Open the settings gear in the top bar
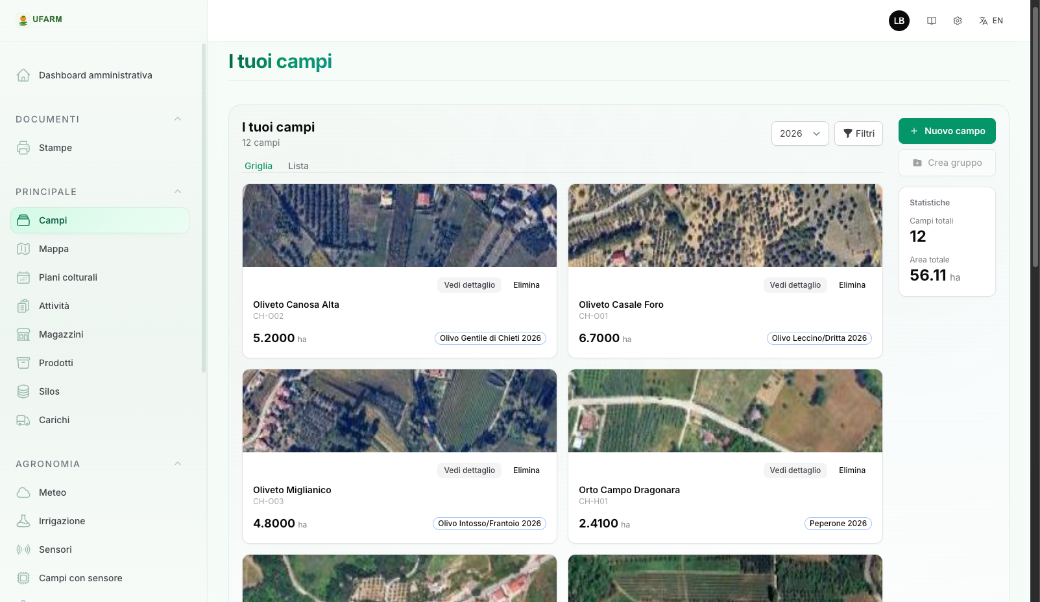The width and height of the screenshot is (1040, 602). 957,20
